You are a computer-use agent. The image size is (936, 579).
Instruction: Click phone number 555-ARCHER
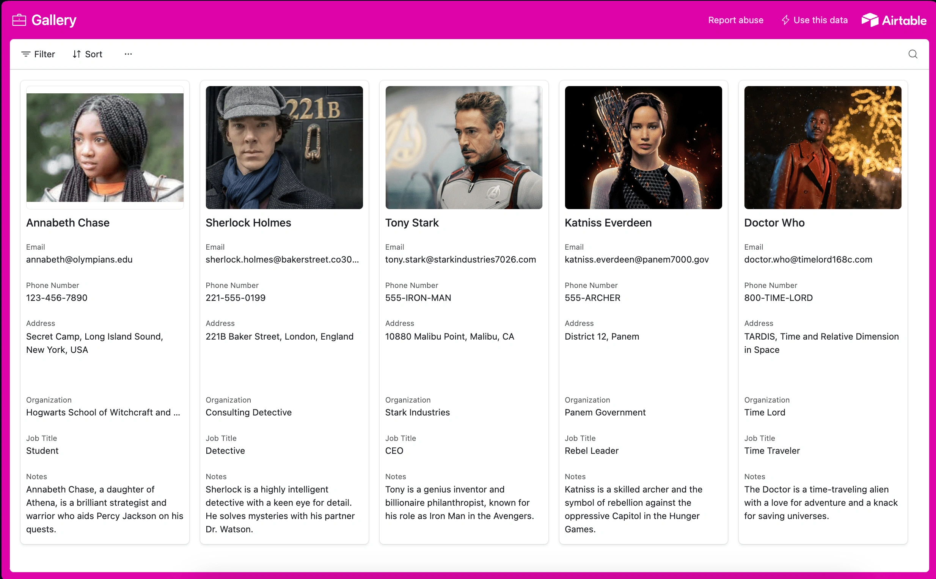[592, 297]
